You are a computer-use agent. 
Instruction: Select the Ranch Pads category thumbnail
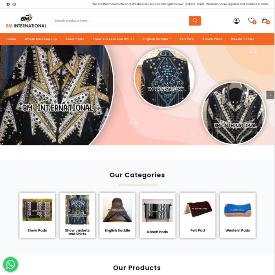point(158,211)
